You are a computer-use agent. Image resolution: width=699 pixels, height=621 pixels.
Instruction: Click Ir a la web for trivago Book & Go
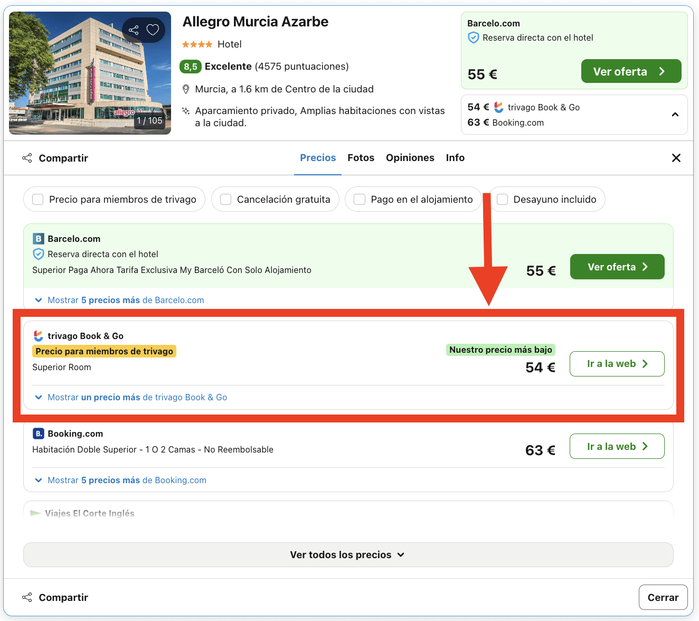617,364
